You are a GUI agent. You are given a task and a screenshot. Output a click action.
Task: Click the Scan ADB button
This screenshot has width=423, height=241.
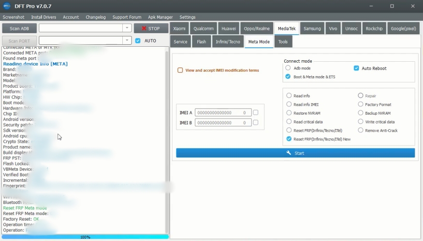pyautogui.click(x=19, y=28)
